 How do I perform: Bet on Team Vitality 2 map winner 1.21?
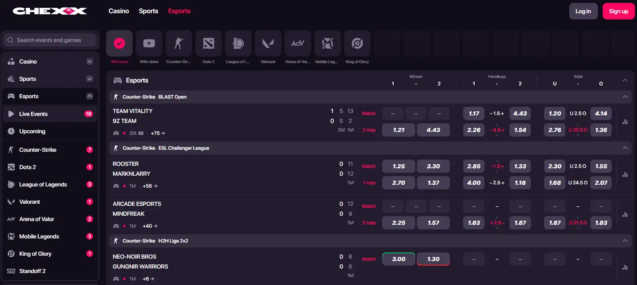399,130
